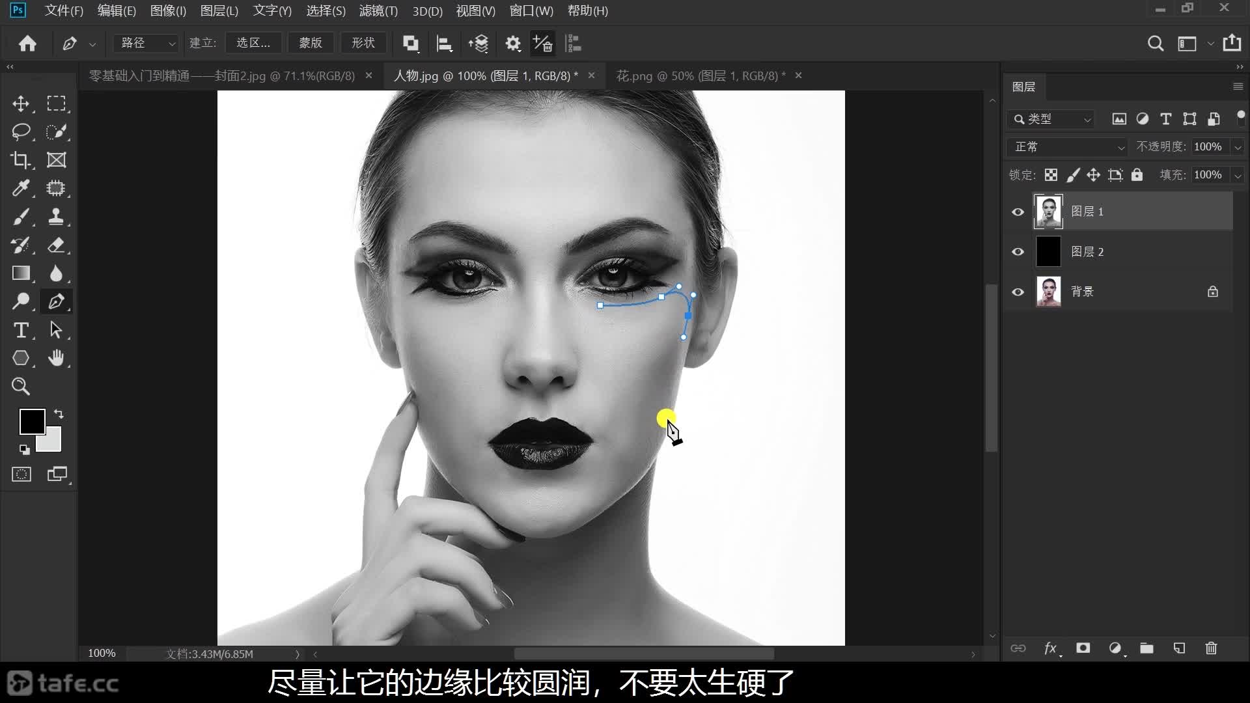Toggle pixel layer filter icon
Screen dimensions: 1250x703
[1119, 119]
